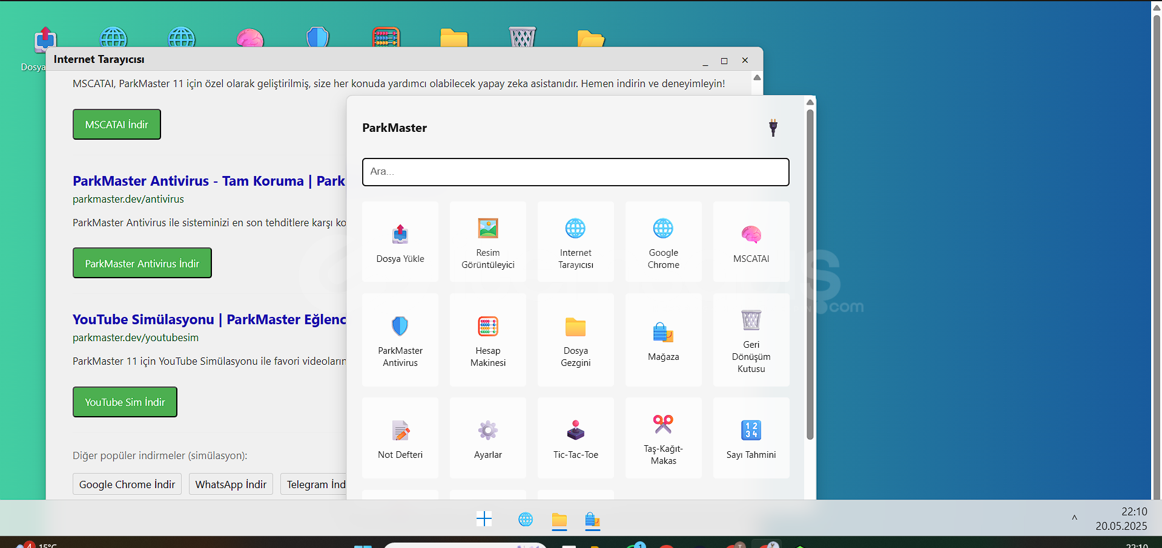Launch Dosya Gezgini from menu grid
The width and height of the screenshot is (1162, 548).
(x=576, y=340)
